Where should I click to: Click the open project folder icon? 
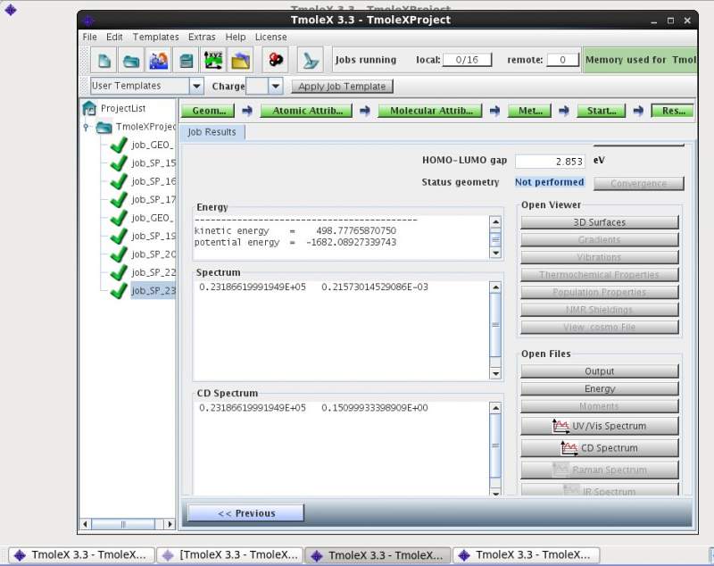click(131, 60)
